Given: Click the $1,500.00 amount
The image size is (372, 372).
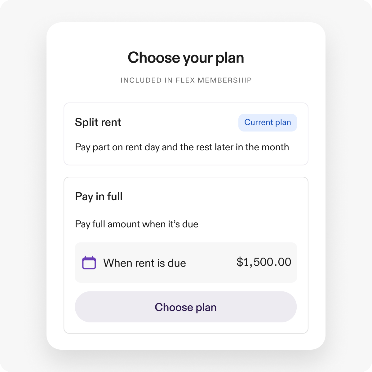Looking at the screenshot, I should point(264,262).
